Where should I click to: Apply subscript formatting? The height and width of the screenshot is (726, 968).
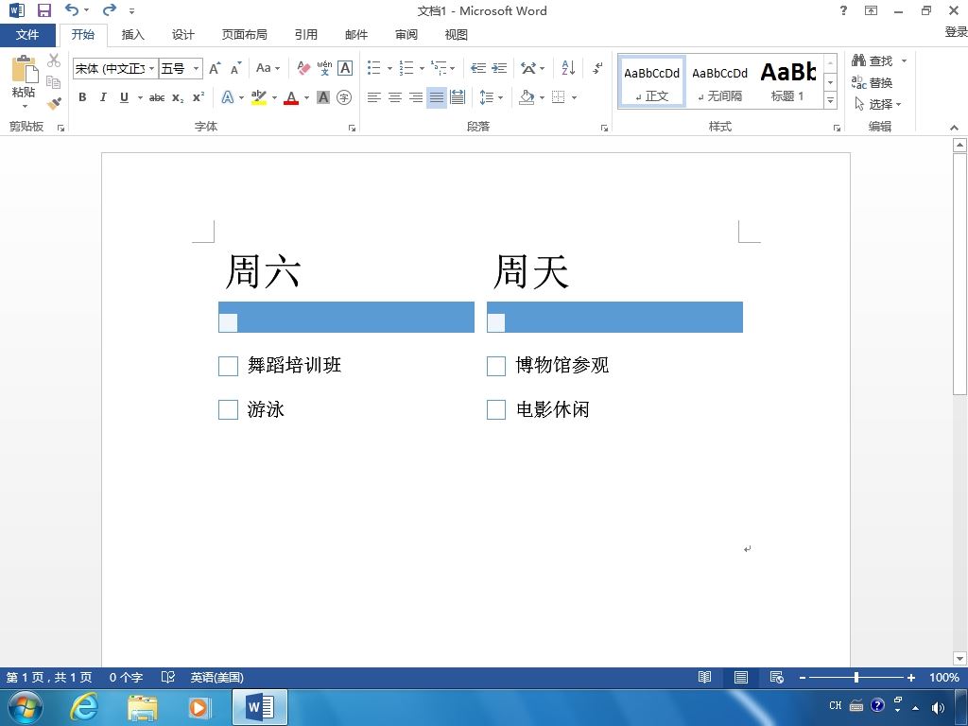pyautogui.click(x=178, y=97)
